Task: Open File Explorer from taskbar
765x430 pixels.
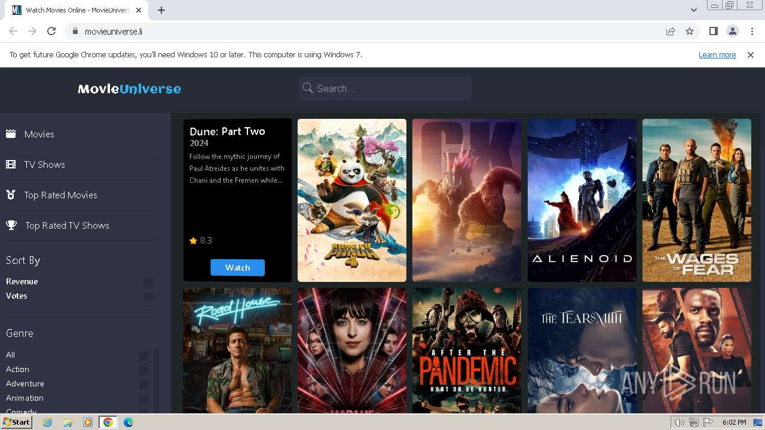Action: [x=68, y=422]
